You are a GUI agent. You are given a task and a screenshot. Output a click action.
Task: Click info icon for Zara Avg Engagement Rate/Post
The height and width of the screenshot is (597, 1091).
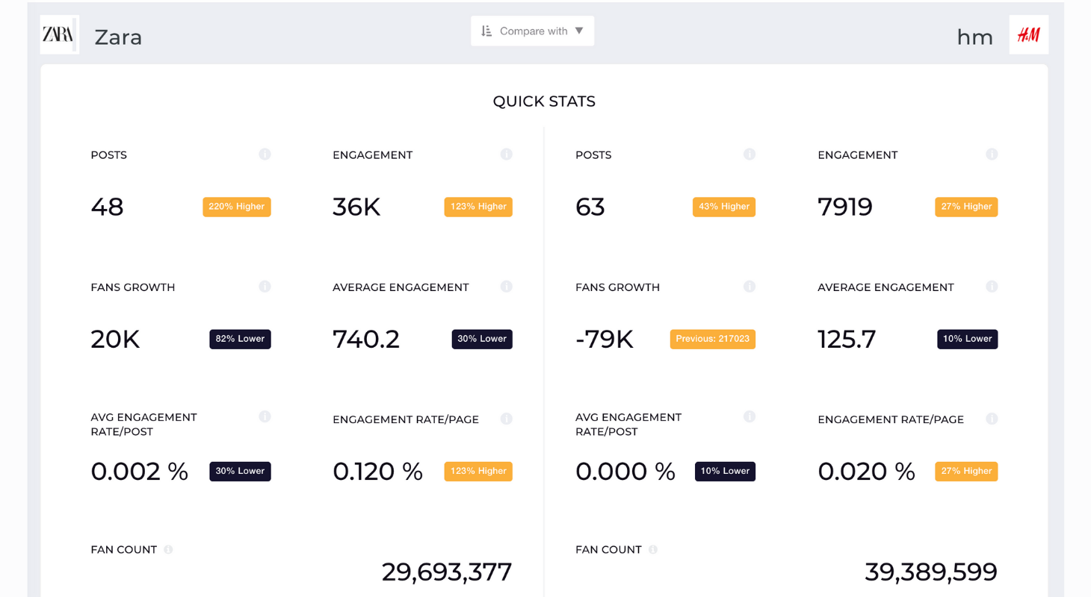265,417
